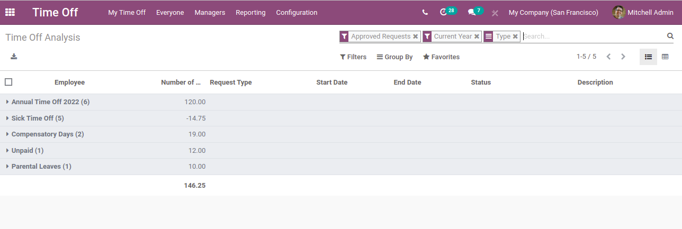Open Mitchell Admin user menu

pyautogui.click(x=643, y=12)
